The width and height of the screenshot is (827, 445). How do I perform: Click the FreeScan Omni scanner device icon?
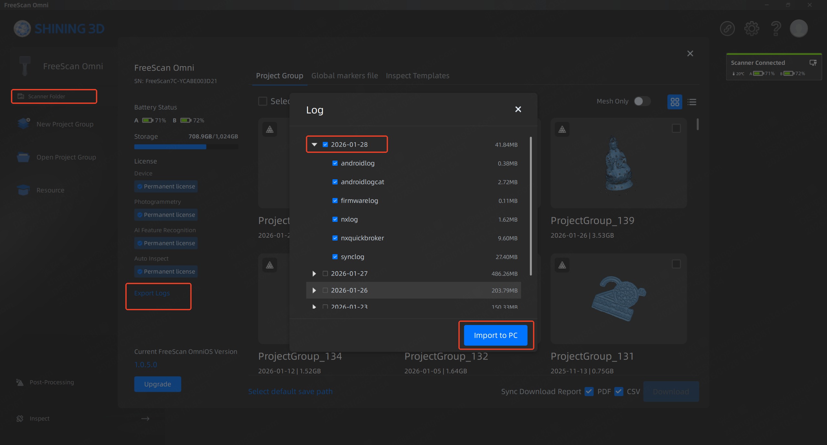click(25, 66)
